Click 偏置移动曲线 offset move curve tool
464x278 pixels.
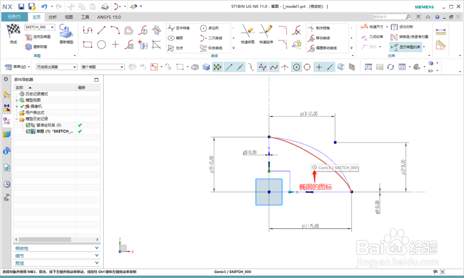point(322,48)
